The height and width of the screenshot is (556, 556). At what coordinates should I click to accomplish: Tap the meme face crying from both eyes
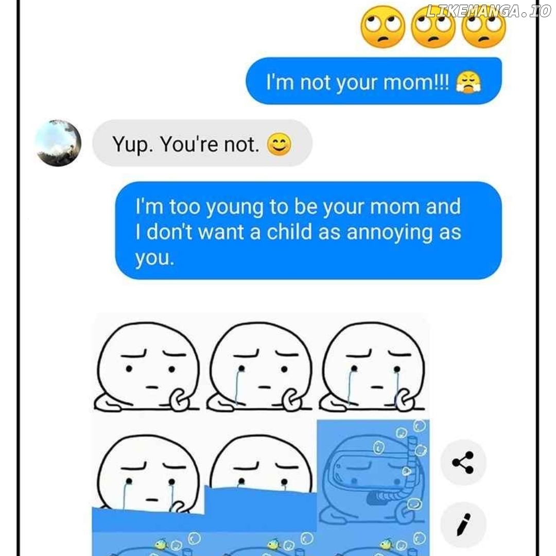click(x=373, y=367)
